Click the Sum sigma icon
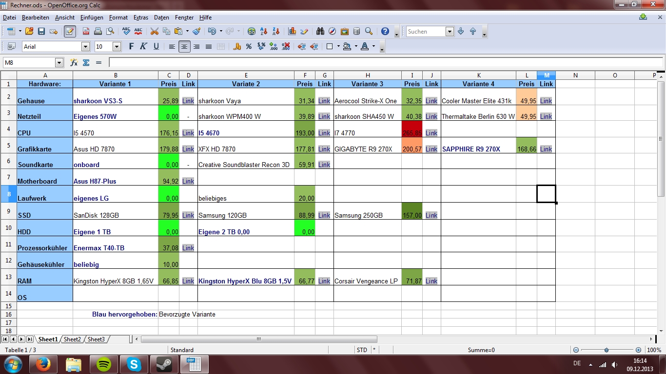 click(x=86, y=63)
